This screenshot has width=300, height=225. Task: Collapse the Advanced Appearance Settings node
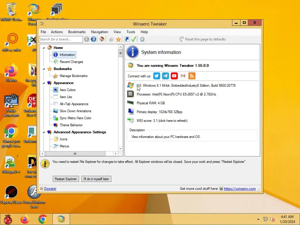coord(44,132)
